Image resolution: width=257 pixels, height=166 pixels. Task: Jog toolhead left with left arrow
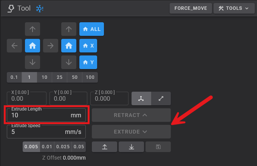tap(14, 46)
